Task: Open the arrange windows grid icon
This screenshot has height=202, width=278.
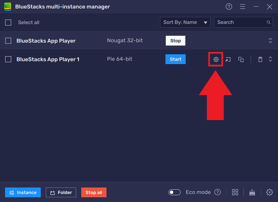Action: (235, 192)
